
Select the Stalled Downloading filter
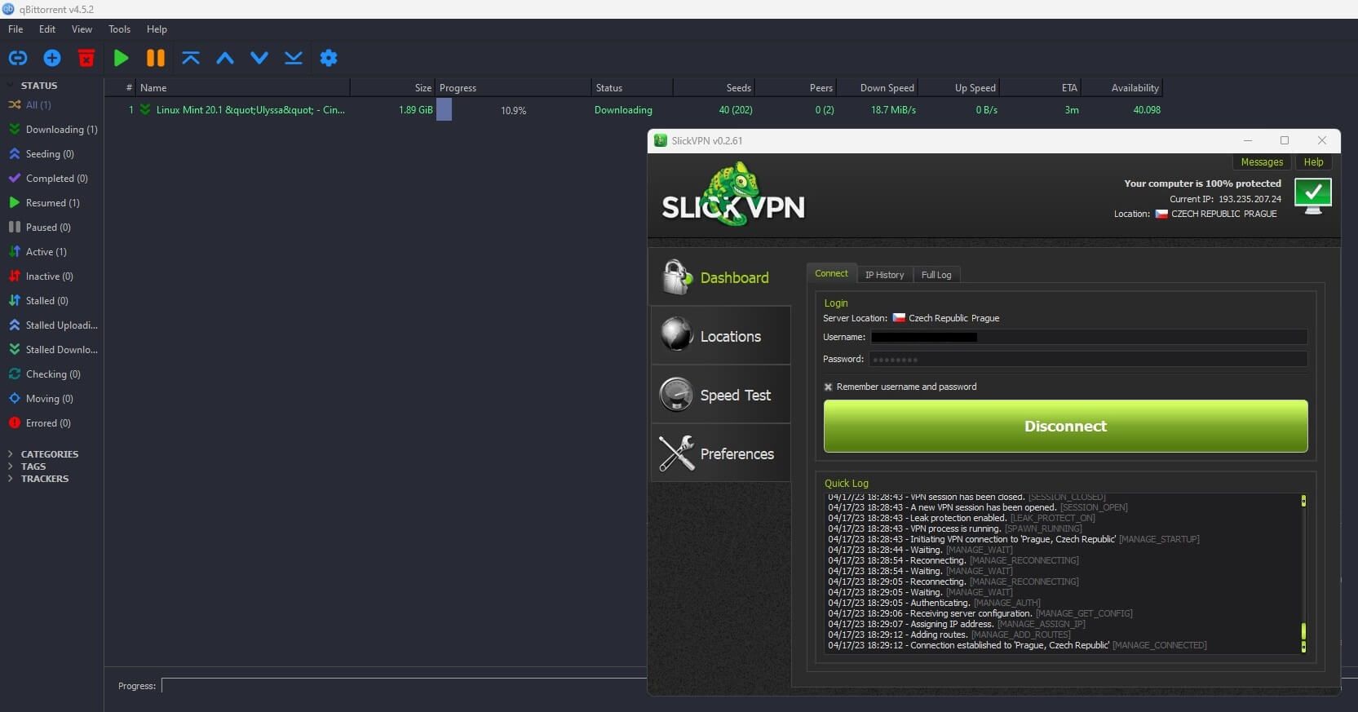click(x=53, y=350)
